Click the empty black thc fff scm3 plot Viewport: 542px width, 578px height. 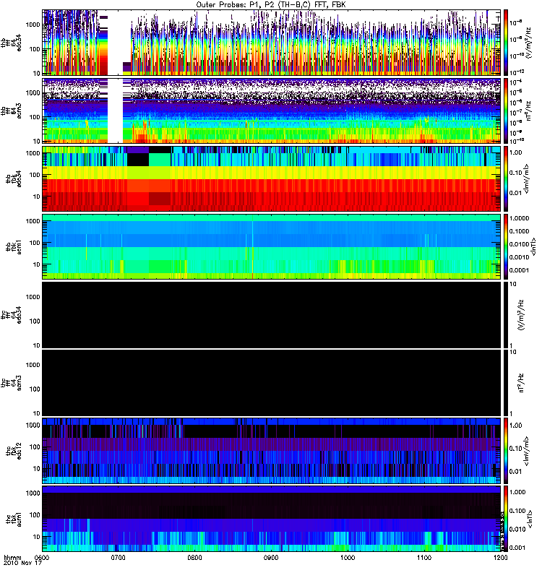tap(272, 383)
